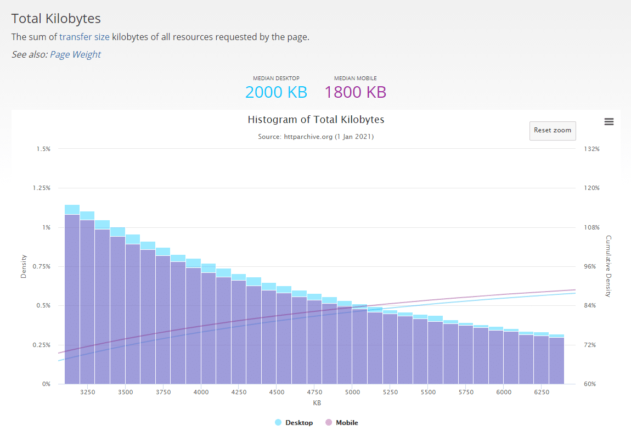This screenshot has width=631, height=436.
Task: Click the 'KB' x-axis title
Action: (317, 403)
